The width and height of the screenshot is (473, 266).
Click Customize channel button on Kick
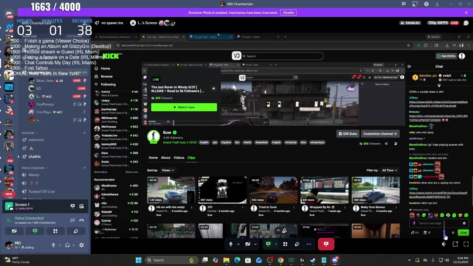(380, 134)
